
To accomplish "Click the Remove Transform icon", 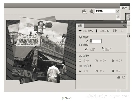I will click(124, 77).
